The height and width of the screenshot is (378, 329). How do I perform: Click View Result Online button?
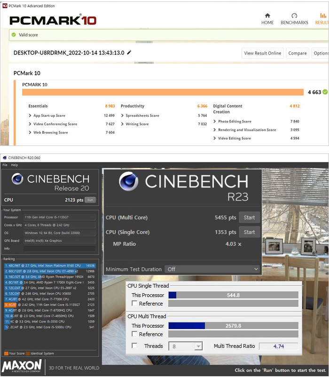tap(263, 53)
